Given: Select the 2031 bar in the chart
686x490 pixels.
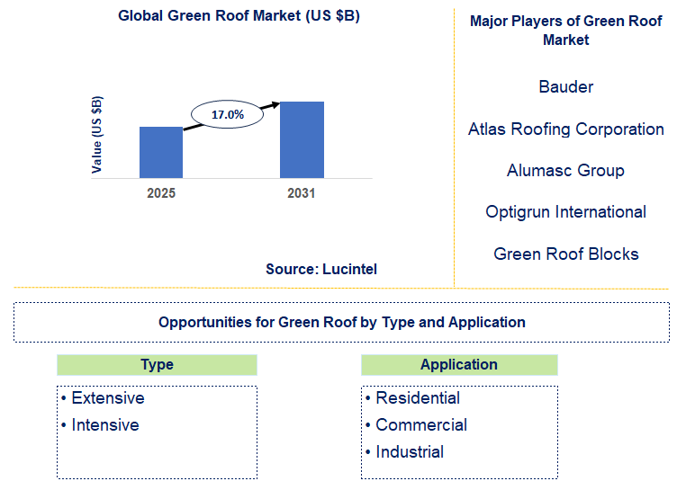Looking at the screenshot, I should point(302,139).
